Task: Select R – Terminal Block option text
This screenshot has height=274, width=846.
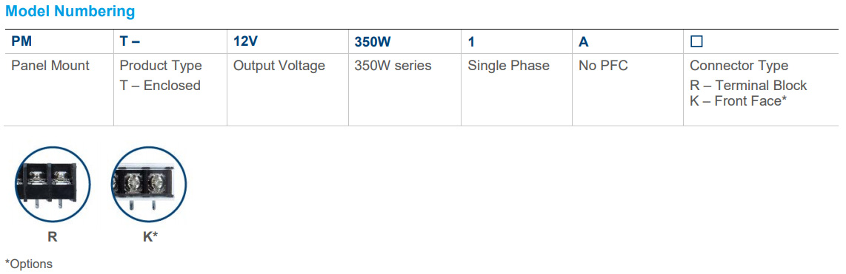Action: (x=748, y=86)
